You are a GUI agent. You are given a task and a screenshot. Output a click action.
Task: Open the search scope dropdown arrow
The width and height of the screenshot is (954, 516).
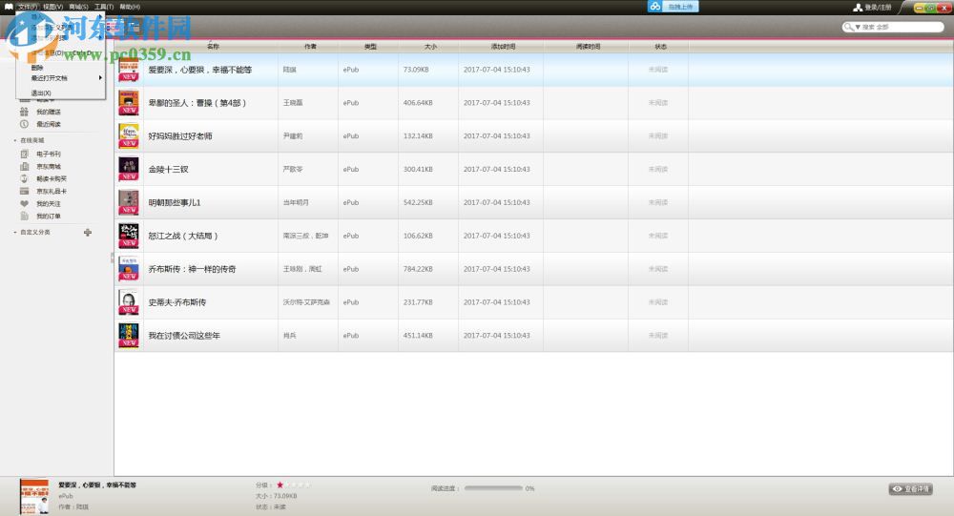[x=858, y=28]
